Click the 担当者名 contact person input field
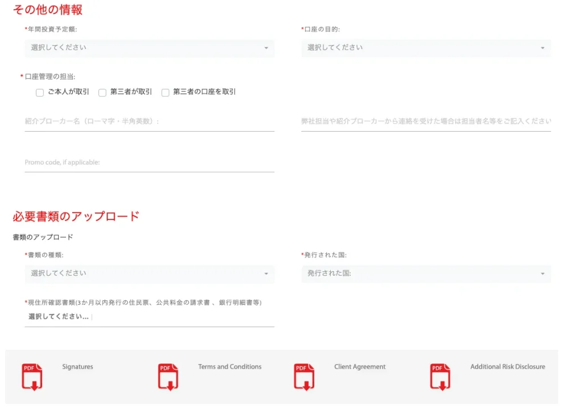Image resolution: width=583 pixels, height=416 pixels. coord(426,121)
